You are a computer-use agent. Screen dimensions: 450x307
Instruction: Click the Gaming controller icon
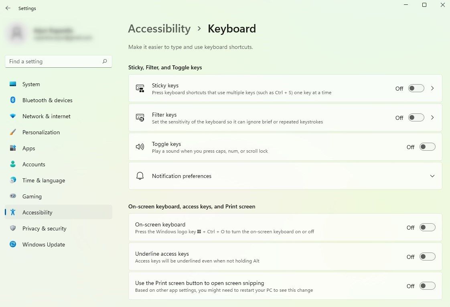(13, 196)
